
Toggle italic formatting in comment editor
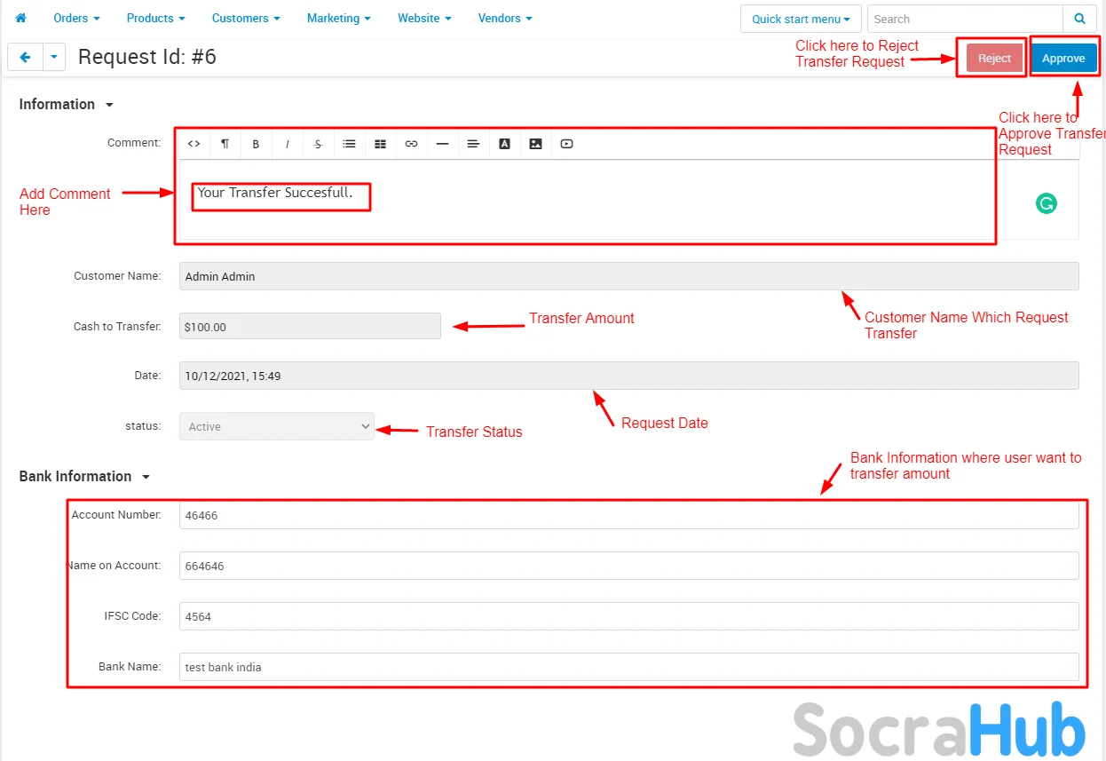tap(287, 144)
